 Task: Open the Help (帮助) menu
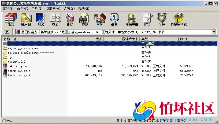[84, 9]
